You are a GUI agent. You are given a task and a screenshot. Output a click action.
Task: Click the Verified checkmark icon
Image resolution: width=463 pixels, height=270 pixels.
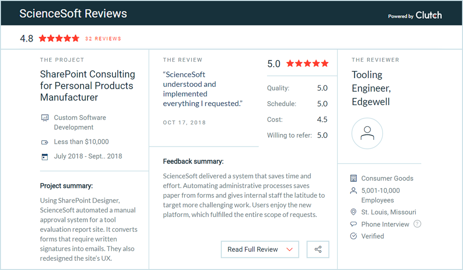pyautogui.click(x=354, y=236)
